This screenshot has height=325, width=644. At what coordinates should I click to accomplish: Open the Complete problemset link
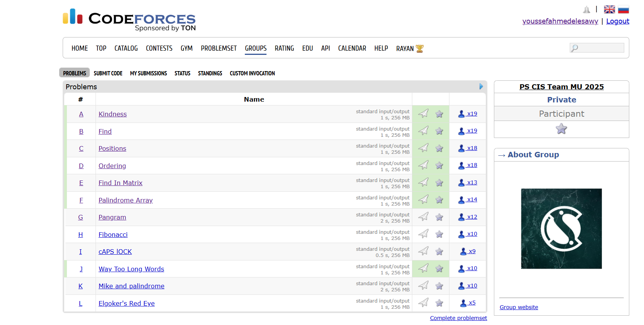click(458, 318)
